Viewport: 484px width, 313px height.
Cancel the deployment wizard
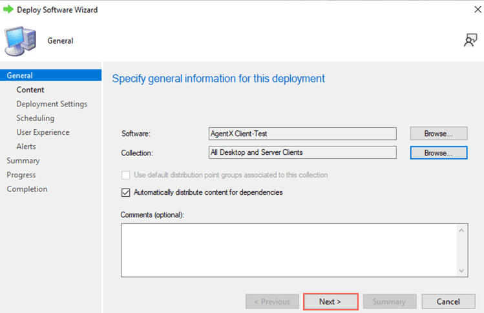pyautogui.click(x=448, y=301)
